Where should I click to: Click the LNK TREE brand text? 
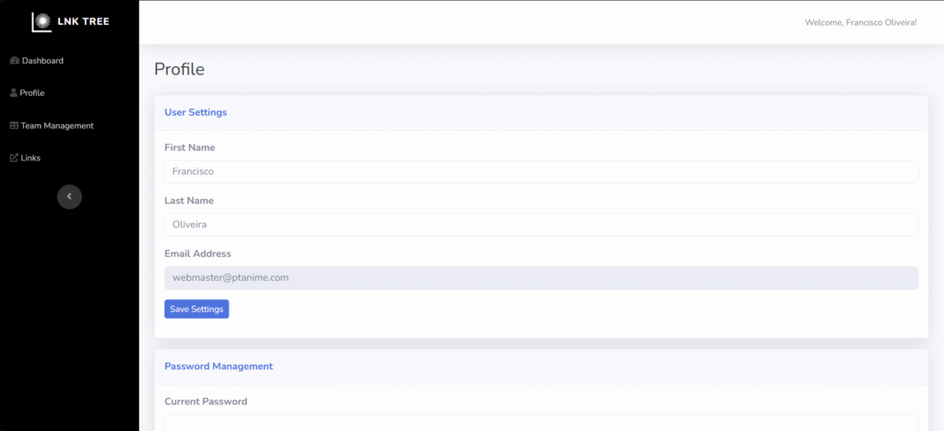point(83,22)
